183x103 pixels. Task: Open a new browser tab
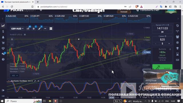[x=38, y=2]
